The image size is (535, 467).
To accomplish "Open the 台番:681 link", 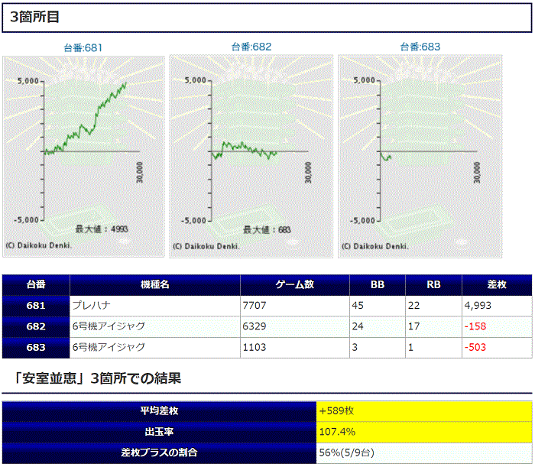I will tap(83, 47).
